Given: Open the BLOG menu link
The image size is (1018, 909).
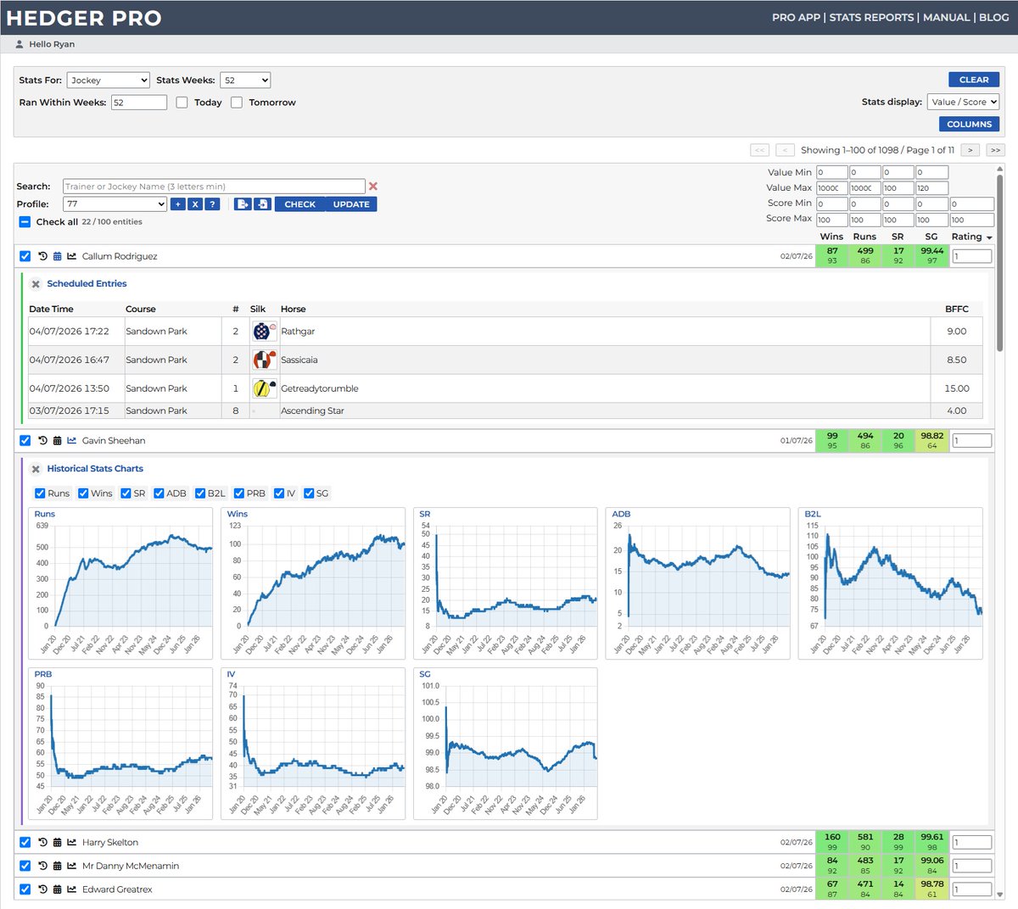Looking at the screenshot, I should [x=993, y=17].
